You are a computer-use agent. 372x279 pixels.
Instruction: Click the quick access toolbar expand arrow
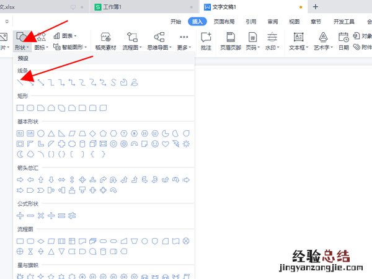coord(7,22)
